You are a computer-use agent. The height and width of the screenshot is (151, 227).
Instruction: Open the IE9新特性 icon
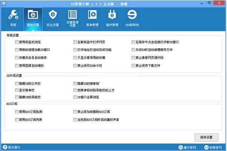click(132, 14)
